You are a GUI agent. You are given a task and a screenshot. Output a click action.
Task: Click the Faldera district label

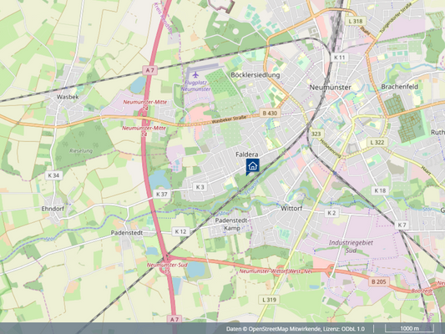(x=247, y=154)
